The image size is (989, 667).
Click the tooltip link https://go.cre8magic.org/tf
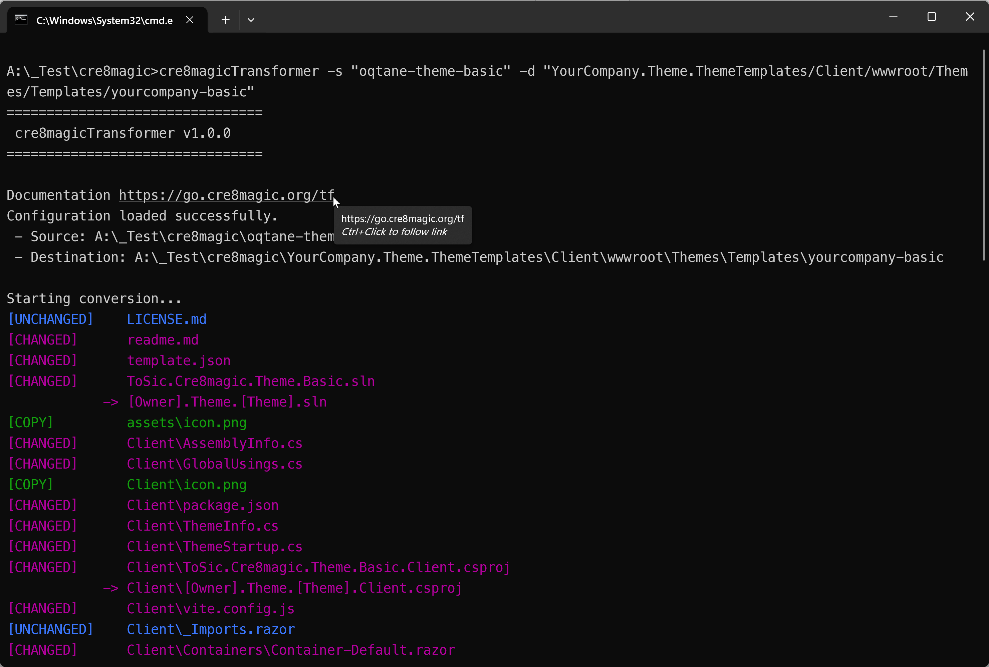click(402, 218)
